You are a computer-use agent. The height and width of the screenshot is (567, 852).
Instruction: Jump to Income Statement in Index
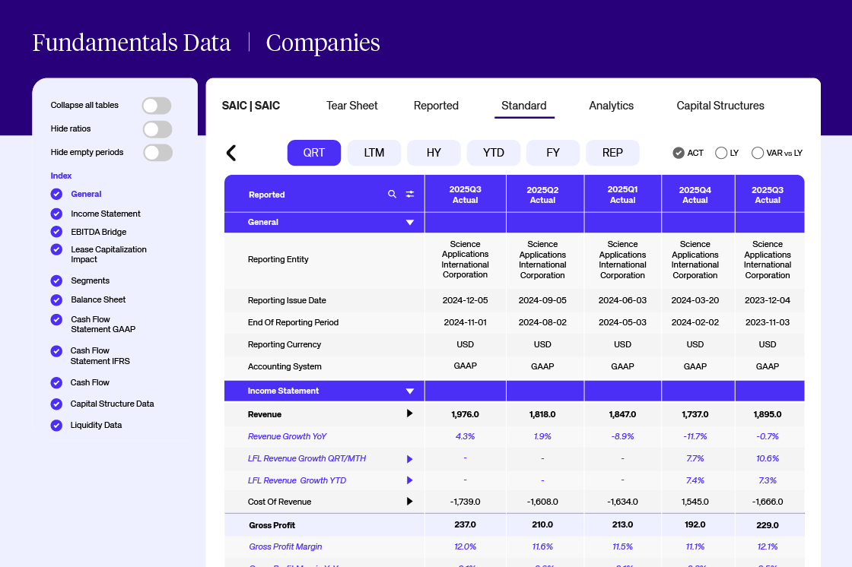[x=106, y=214]
